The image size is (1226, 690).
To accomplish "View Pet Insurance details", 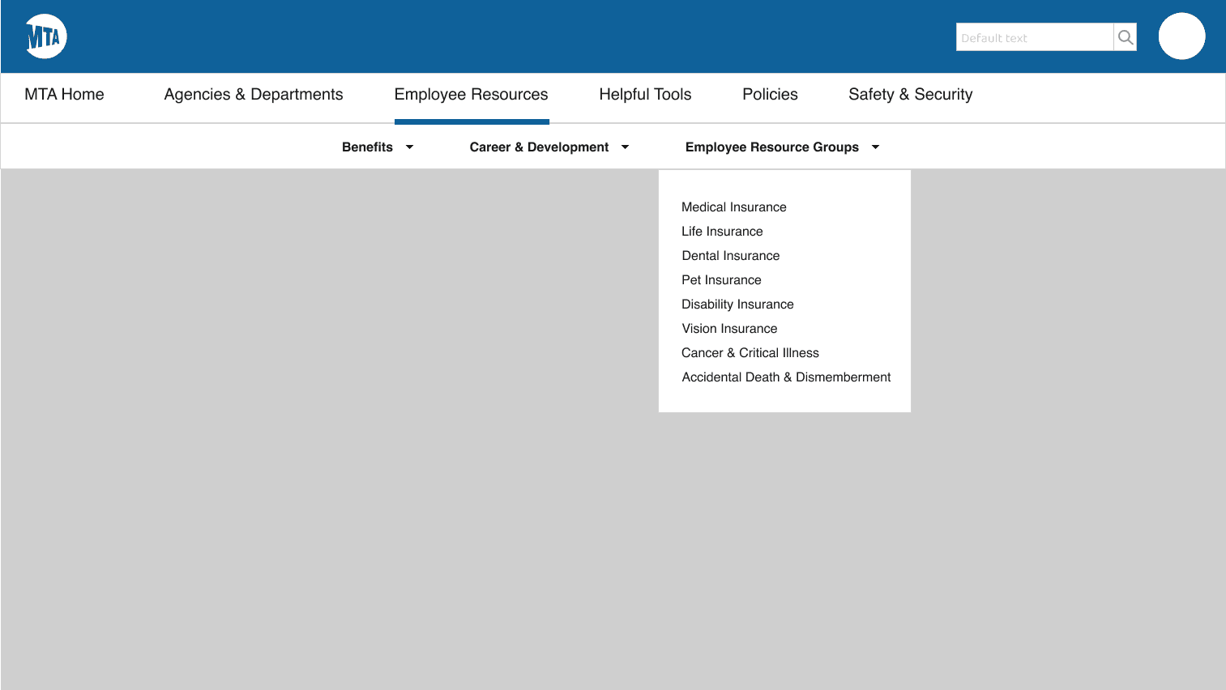I will (721, 279).
